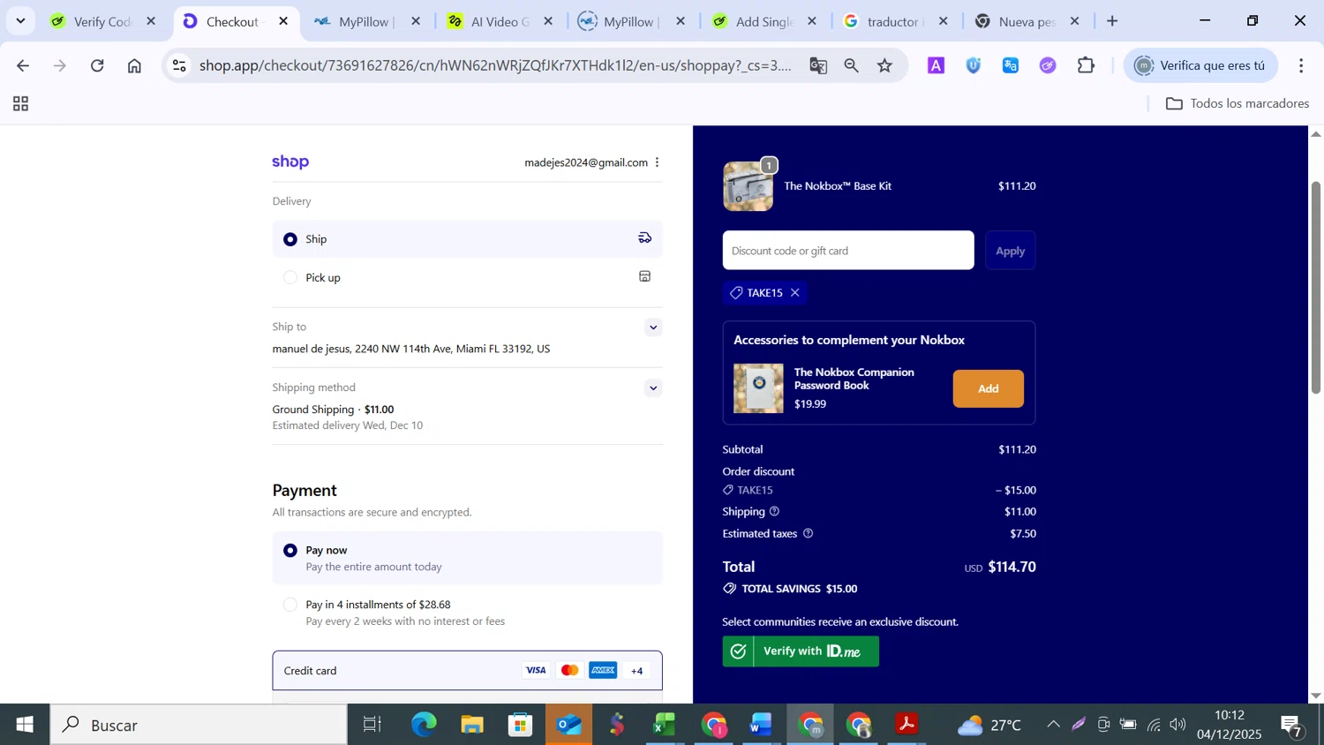Open the apps grid shortcut in the bookmarks bar
The width and height of the screenshot is (1324, 745).
point(21,104)
